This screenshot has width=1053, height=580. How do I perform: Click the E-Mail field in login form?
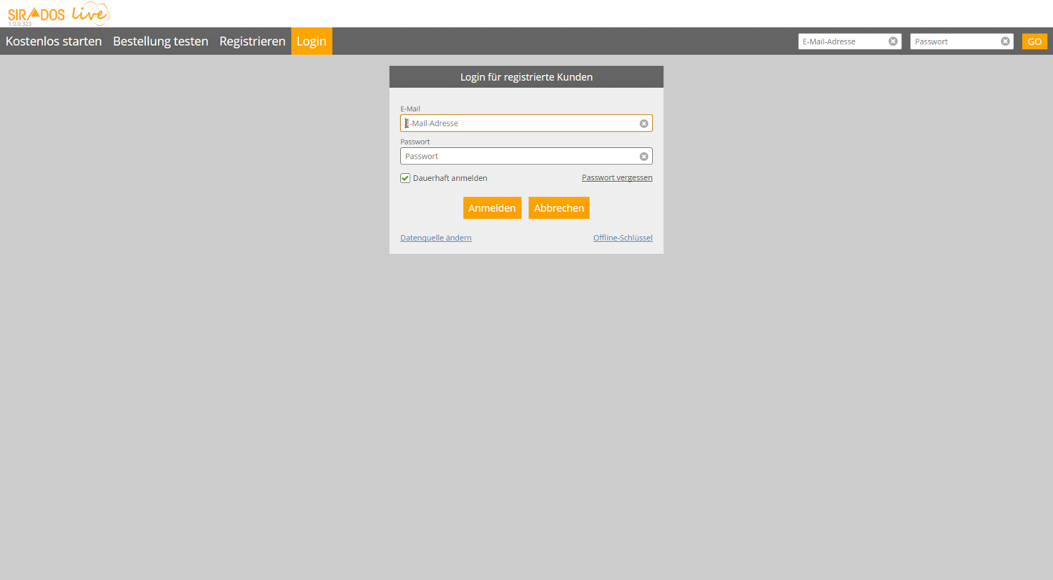pos(519,123)
